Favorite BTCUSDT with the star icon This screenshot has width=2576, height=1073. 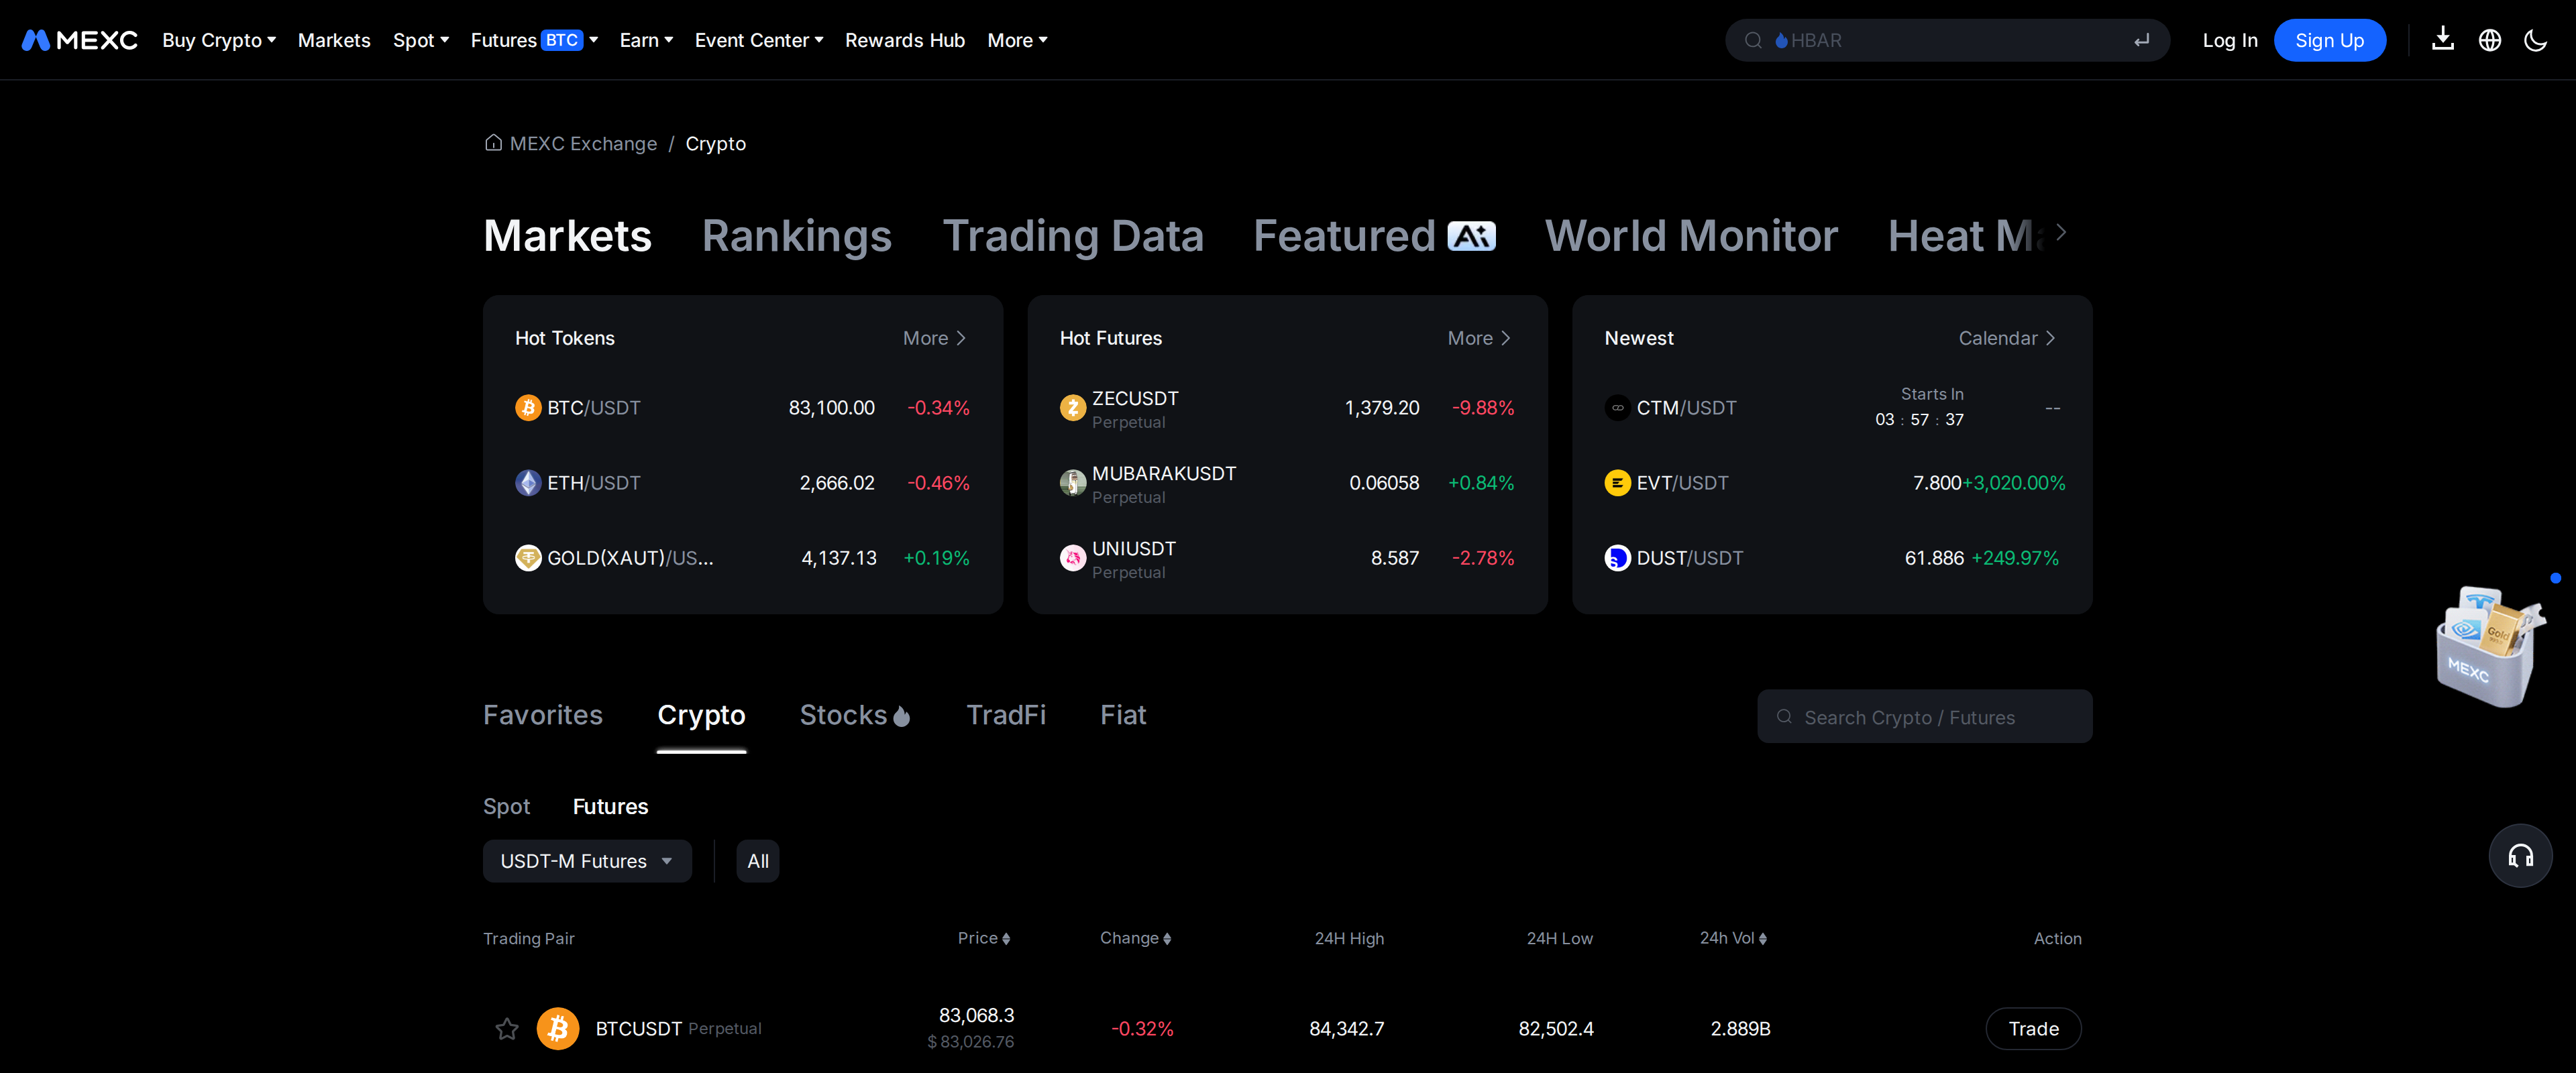pyautogui.click(x=507, y=1028)
